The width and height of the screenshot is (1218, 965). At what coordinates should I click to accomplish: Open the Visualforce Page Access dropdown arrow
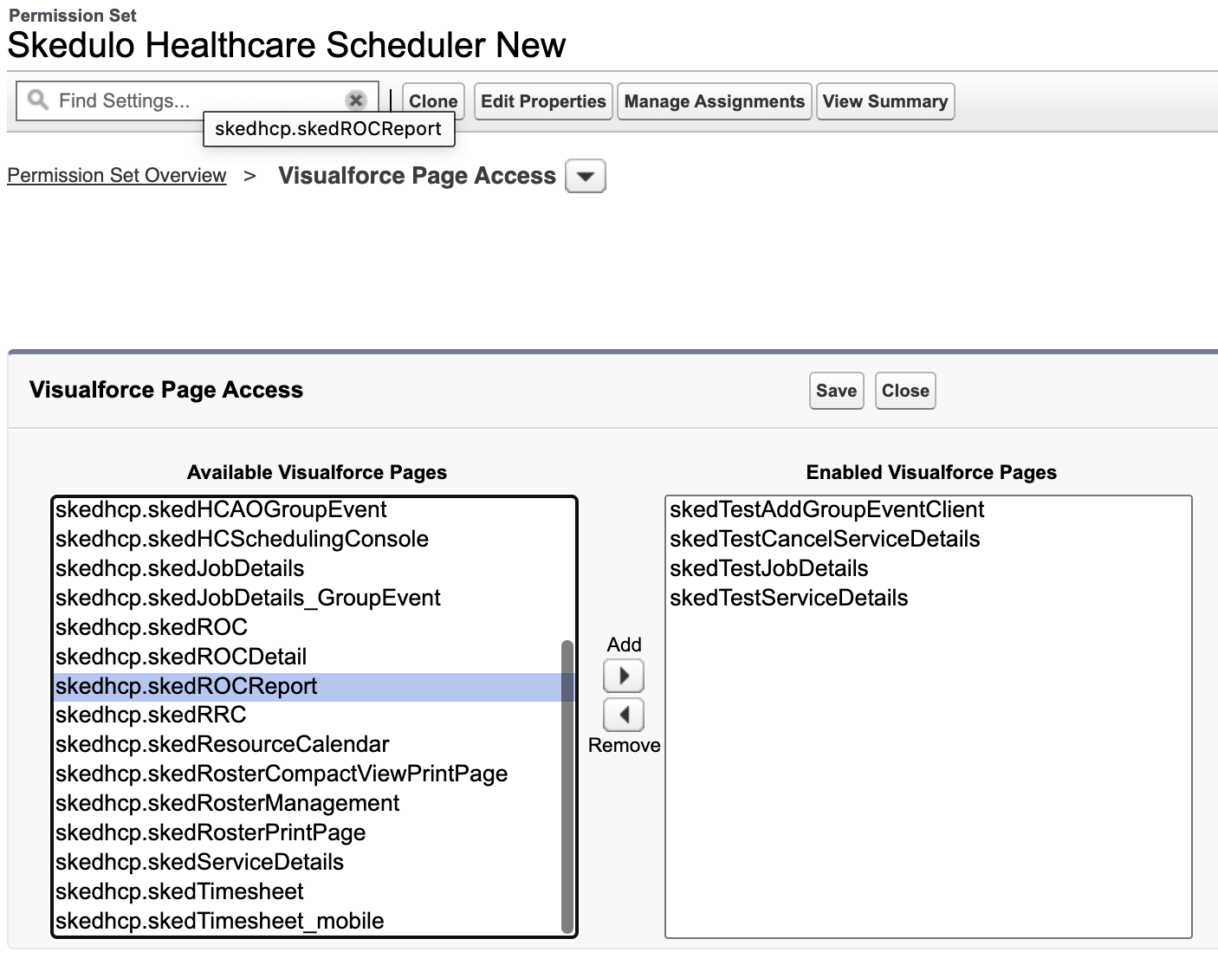pos(586,176)
